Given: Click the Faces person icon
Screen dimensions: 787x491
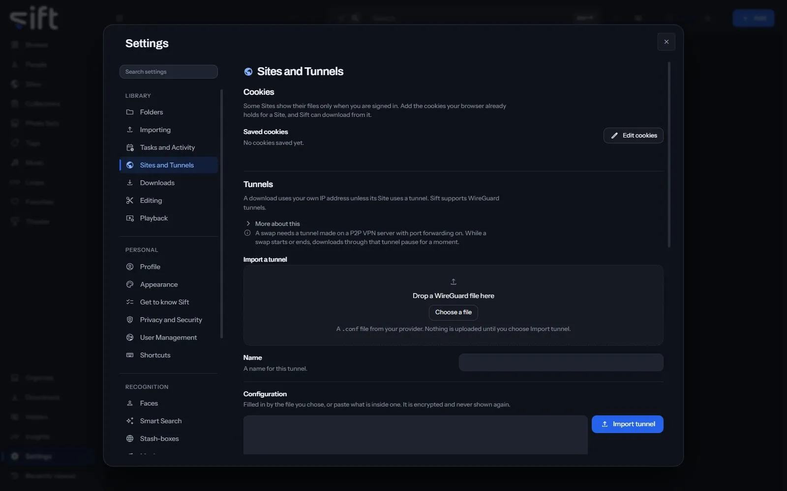Looking at the screenshot, I should tap(130, 403).
